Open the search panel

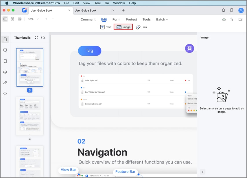[5, 94]
